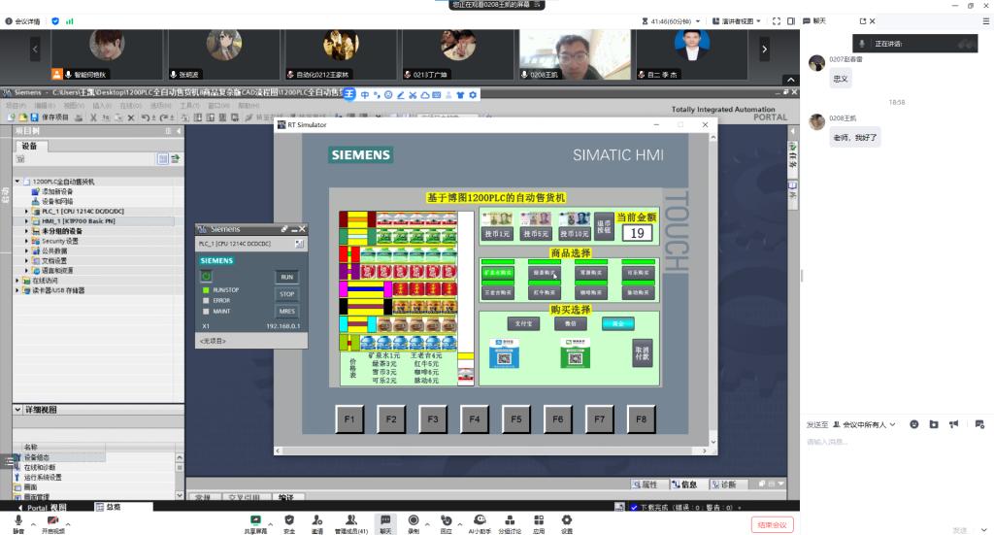Expand the 在线访问 online access node
The image size is (994, 535).
(17, 281)
